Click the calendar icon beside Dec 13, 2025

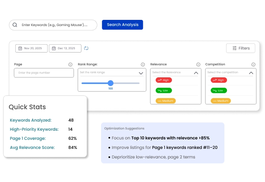coord(53,48)
